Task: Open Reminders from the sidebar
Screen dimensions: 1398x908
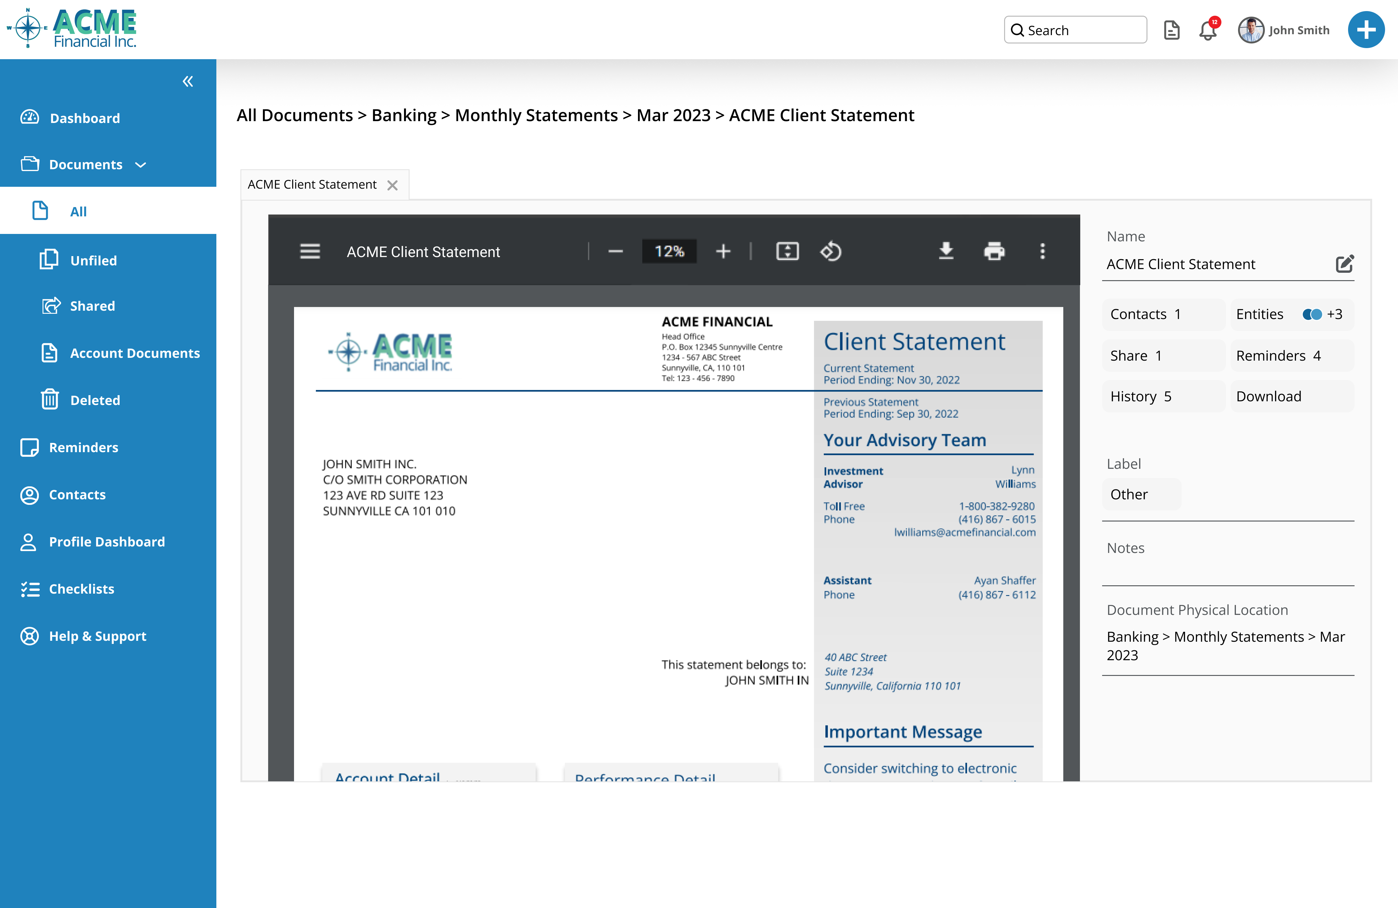Action: click(84, 447)
